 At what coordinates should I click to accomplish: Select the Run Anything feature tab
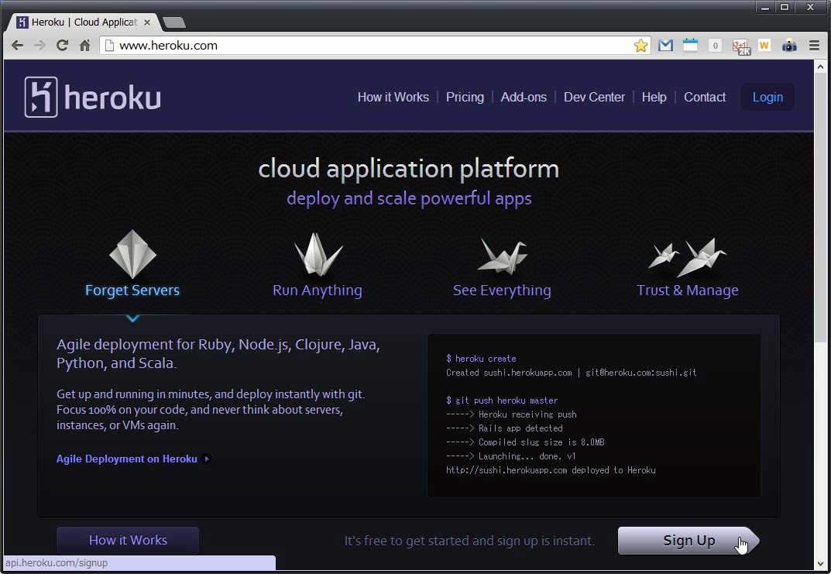coord(317,290)
